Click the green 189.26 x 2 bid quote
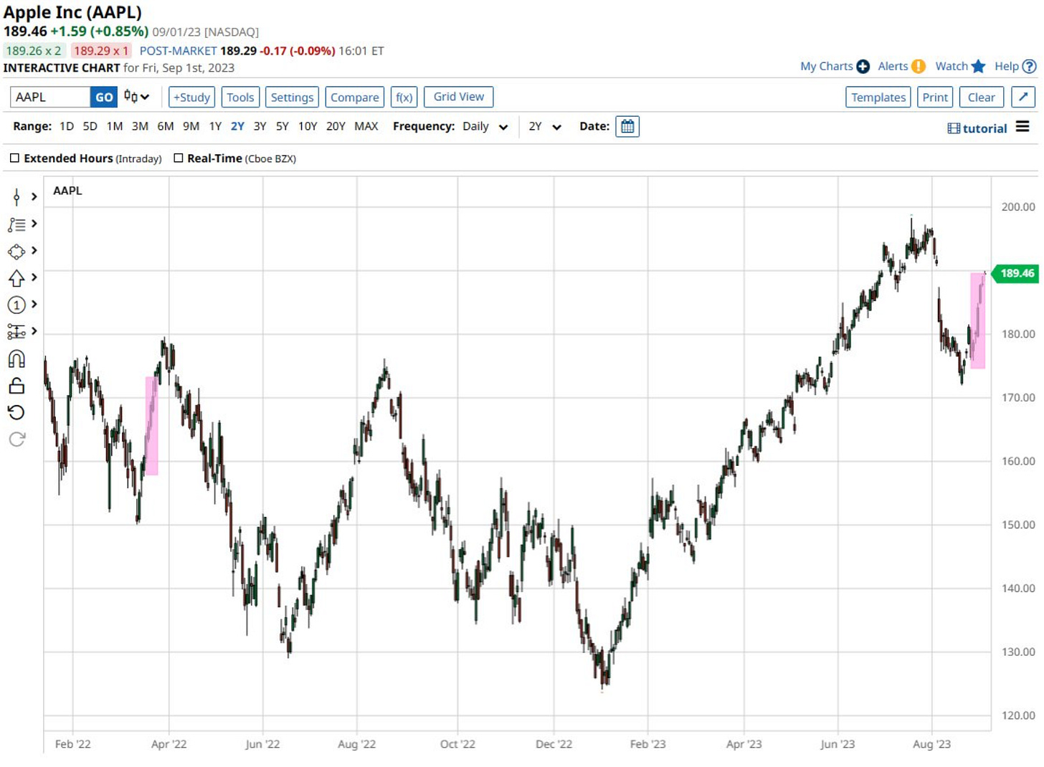The image size is (1044, 767). [x=34, y=51]
